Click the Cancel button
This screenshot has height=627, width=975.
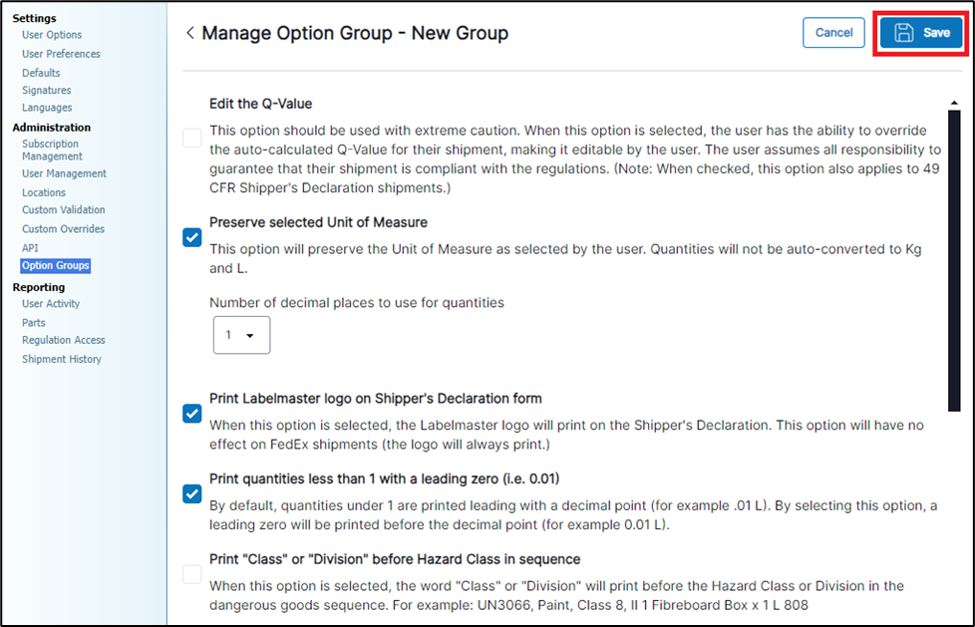[x=833, y=33]
